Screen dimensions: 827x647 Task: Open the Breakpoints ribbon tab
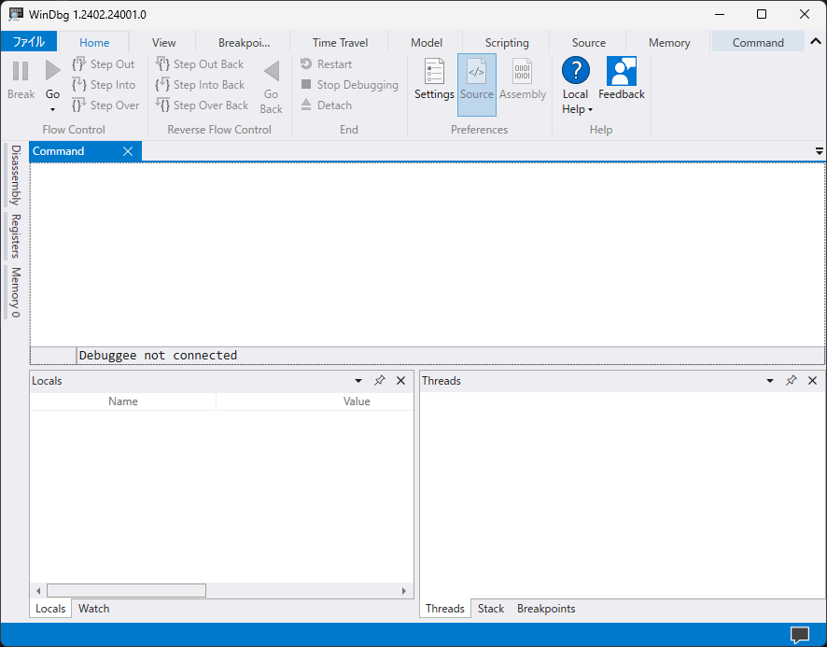(x=245, y=43)
